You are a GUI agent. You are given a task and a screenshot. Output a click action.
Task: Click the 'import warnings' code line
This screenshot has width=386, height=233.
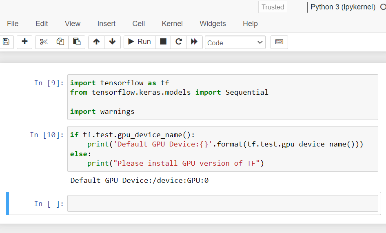102,111
